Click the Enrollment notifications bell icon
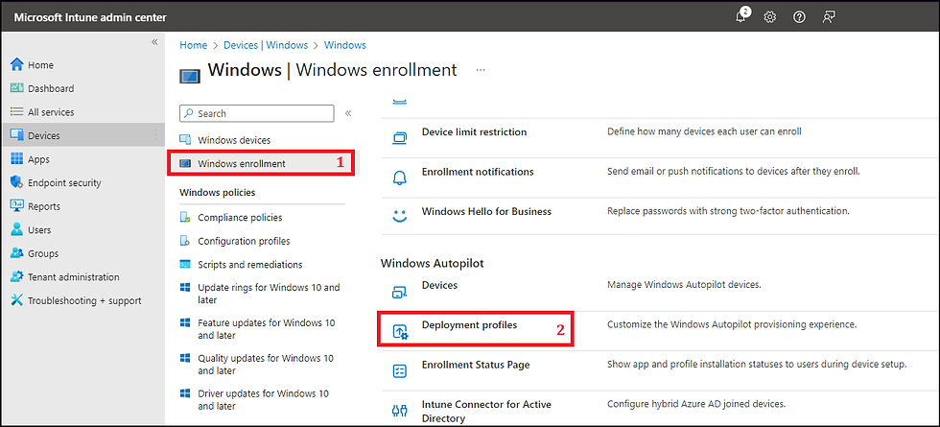This screenshot has height=427, width=940. coord(399,178)
